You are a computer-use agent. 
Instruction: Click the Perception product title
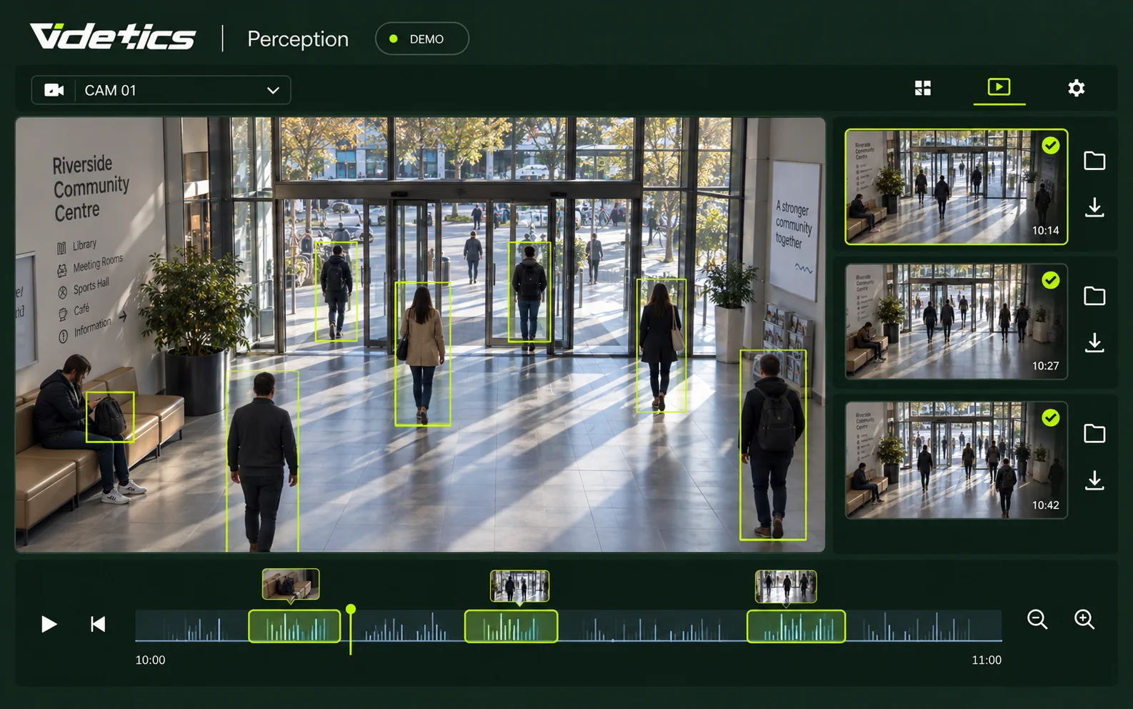point(298,39)
